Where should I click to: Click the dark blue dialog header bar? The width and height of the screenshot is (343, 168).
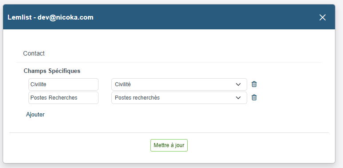click(169, 17)
